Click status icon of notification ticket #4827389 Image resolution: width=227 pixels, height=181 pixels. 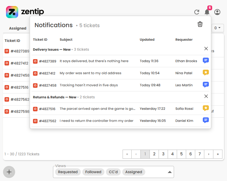[x=35, y=61]
